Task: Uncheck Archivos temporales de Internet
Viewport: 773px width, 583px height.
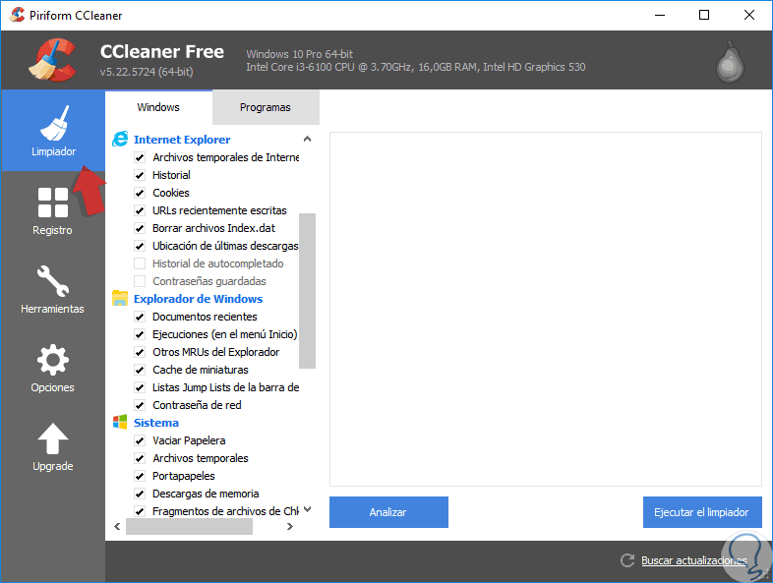Action: (140, 157)
